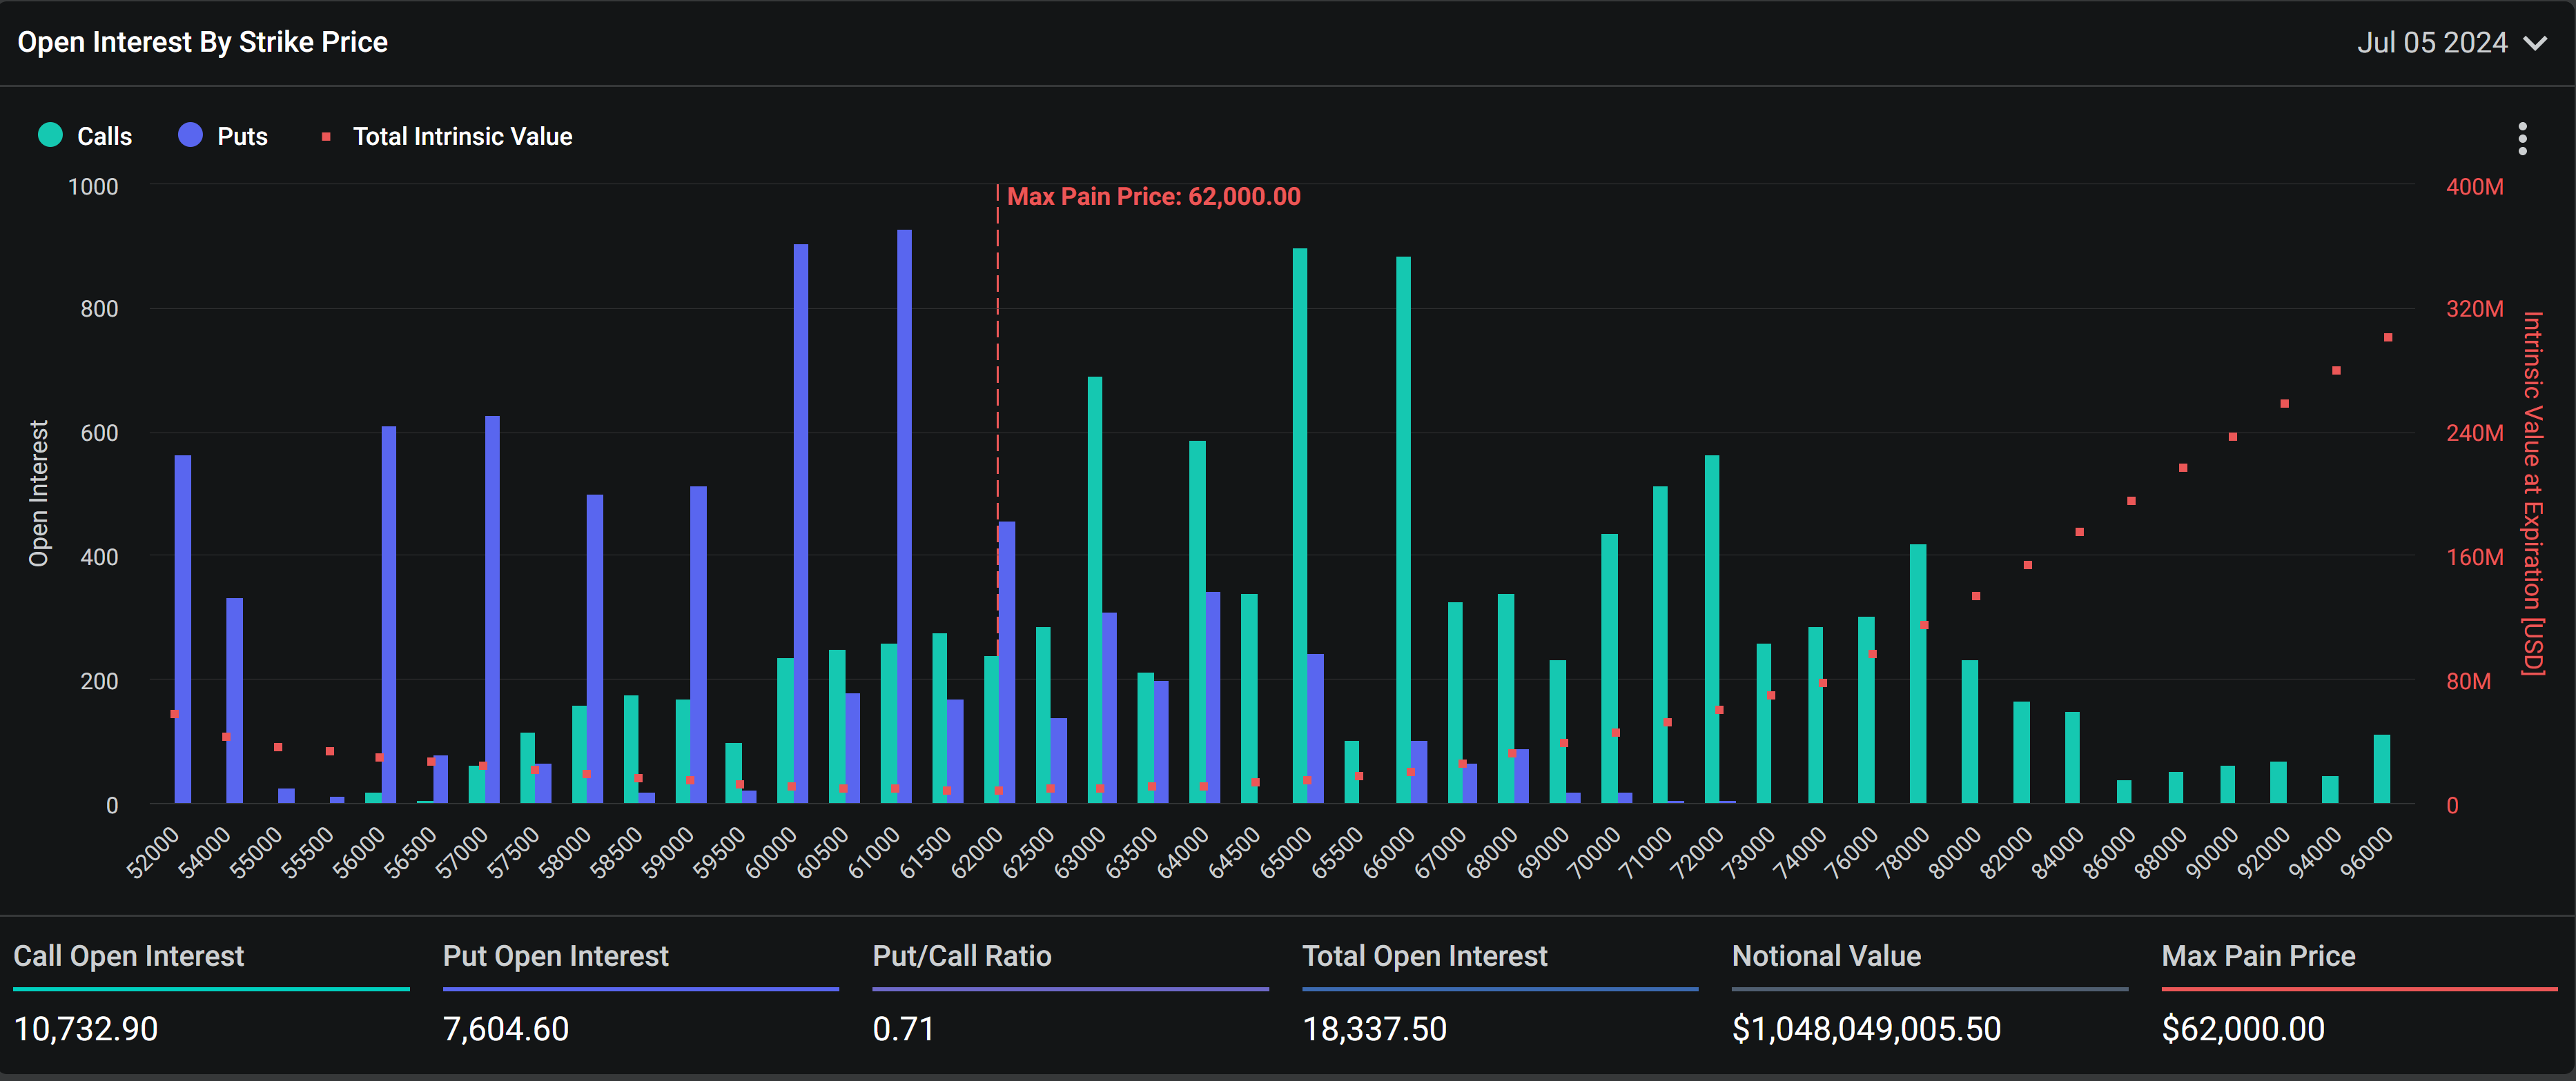Click the Max Pain Price stat header
Image resolution: width=2576 pixels, height=1081 pixels.
pos(2258,956)
